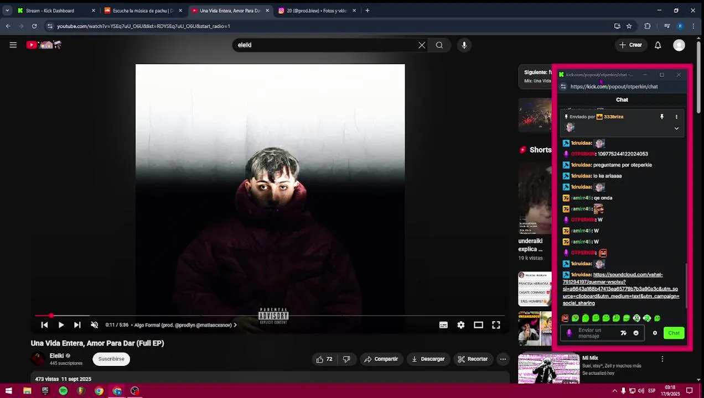Run search with the magnifier button
704x398 pixels.
(x=439, y=45)
